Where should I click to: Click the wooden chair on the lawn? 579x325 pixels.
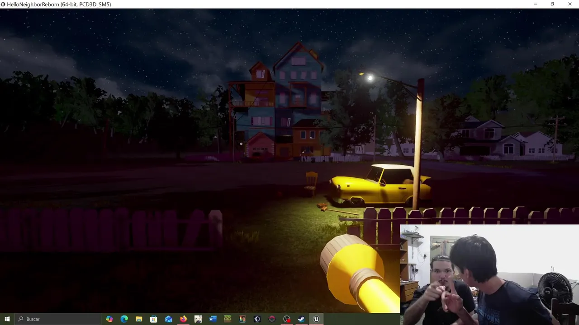311,183
